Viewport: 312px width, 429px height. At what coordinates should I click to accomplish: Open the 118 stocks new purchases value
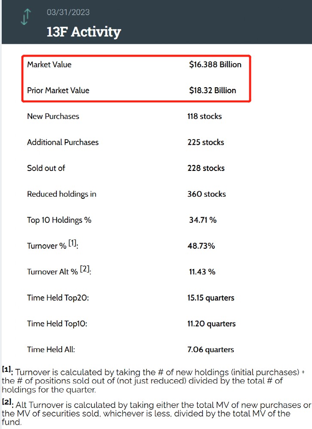tap(204, 116)
